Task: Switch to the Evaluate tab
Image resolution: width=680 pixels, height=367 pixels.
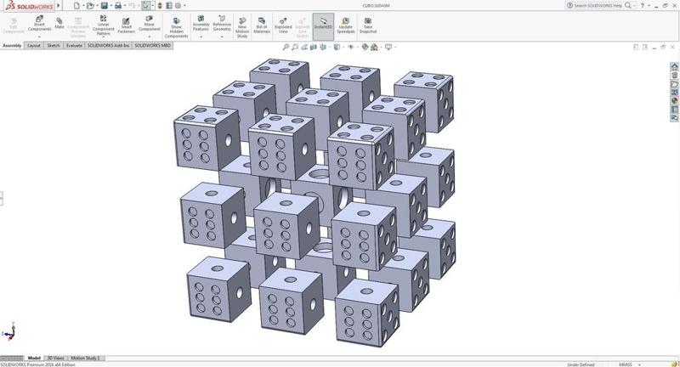Action: [74, 46]
